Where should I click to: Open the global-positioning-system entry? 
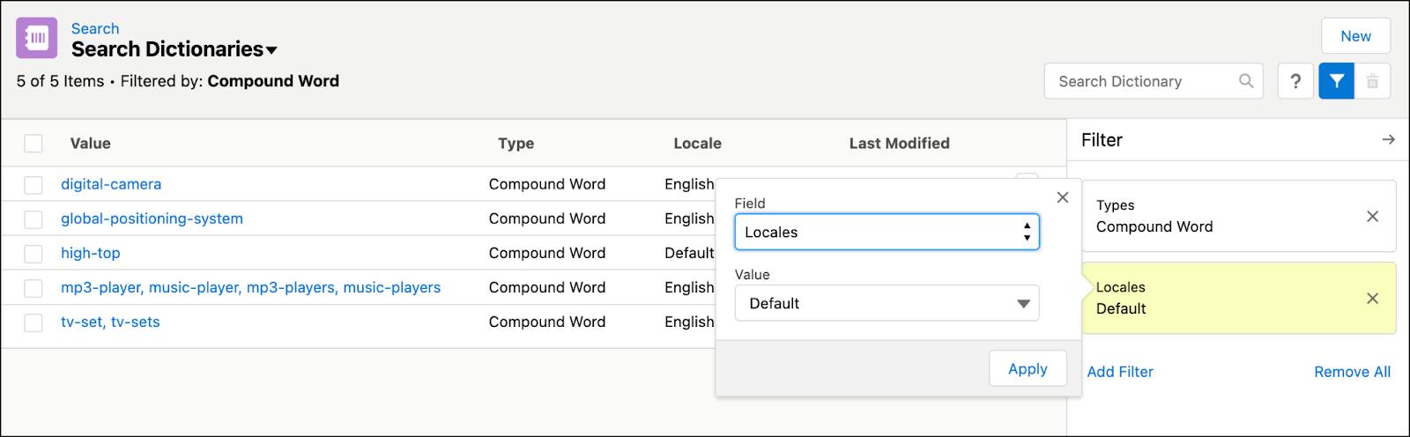[x=152, y=218]
